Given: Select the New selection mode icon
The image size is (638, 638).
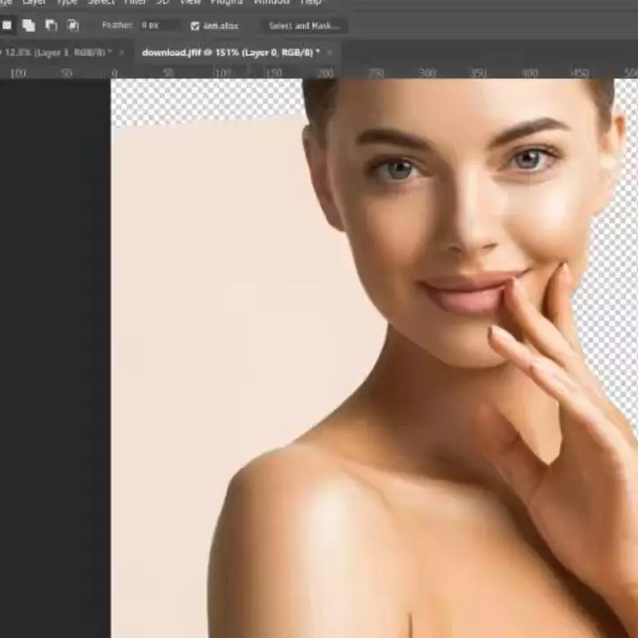Looking at the screenshot, I should point(7,26).
